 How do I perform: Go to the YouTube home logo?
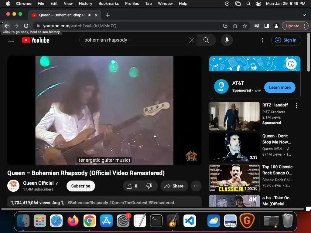pos(36,40)
